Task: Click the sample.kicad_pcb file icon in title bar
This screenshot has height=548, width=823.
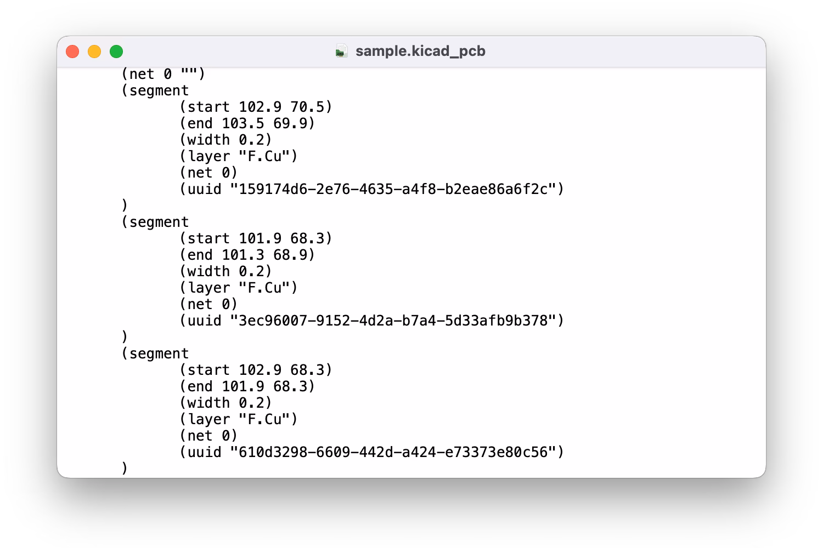Action: 342,52
